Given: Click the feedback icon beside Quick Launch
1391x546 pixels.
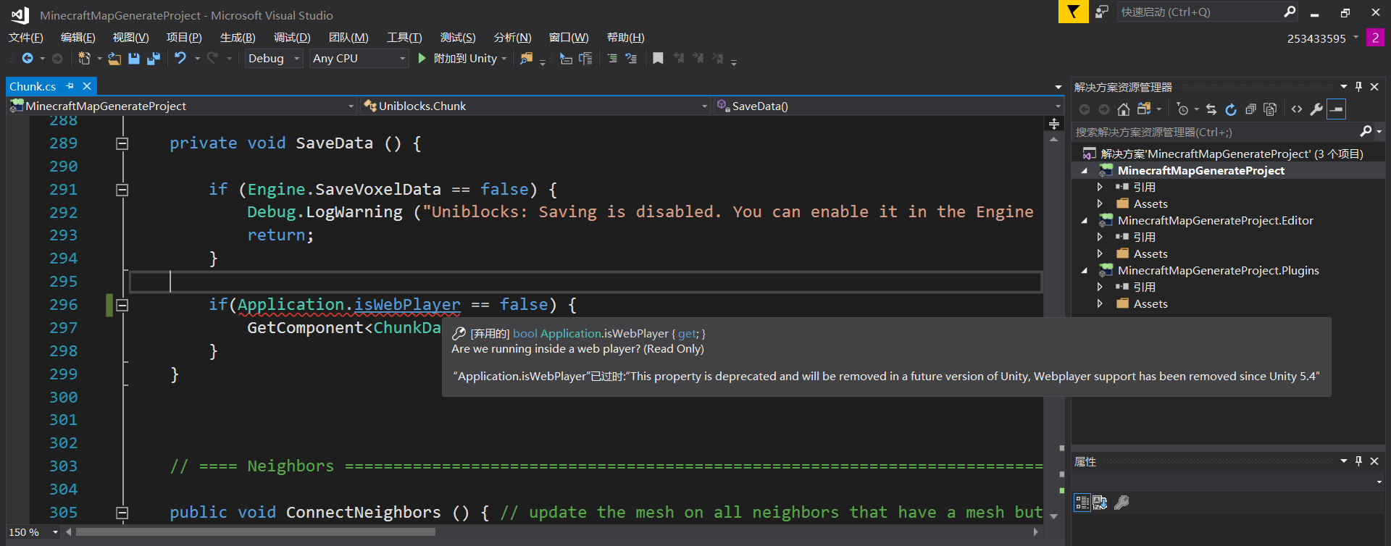Looking at the screenshot, I should tap(1102, 12).
